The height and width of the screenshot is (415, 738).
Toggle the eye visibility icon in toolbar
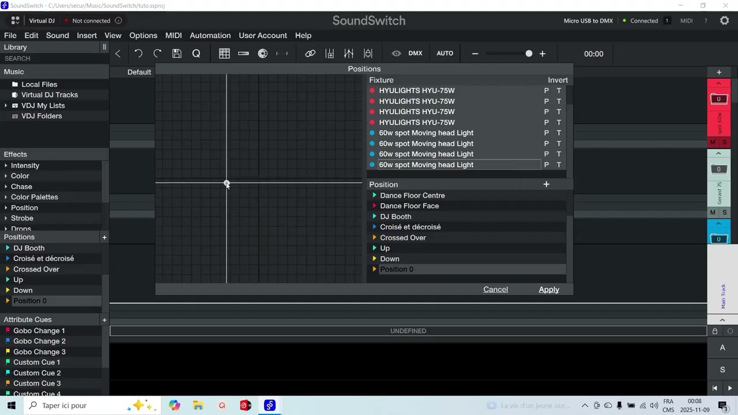396,54
